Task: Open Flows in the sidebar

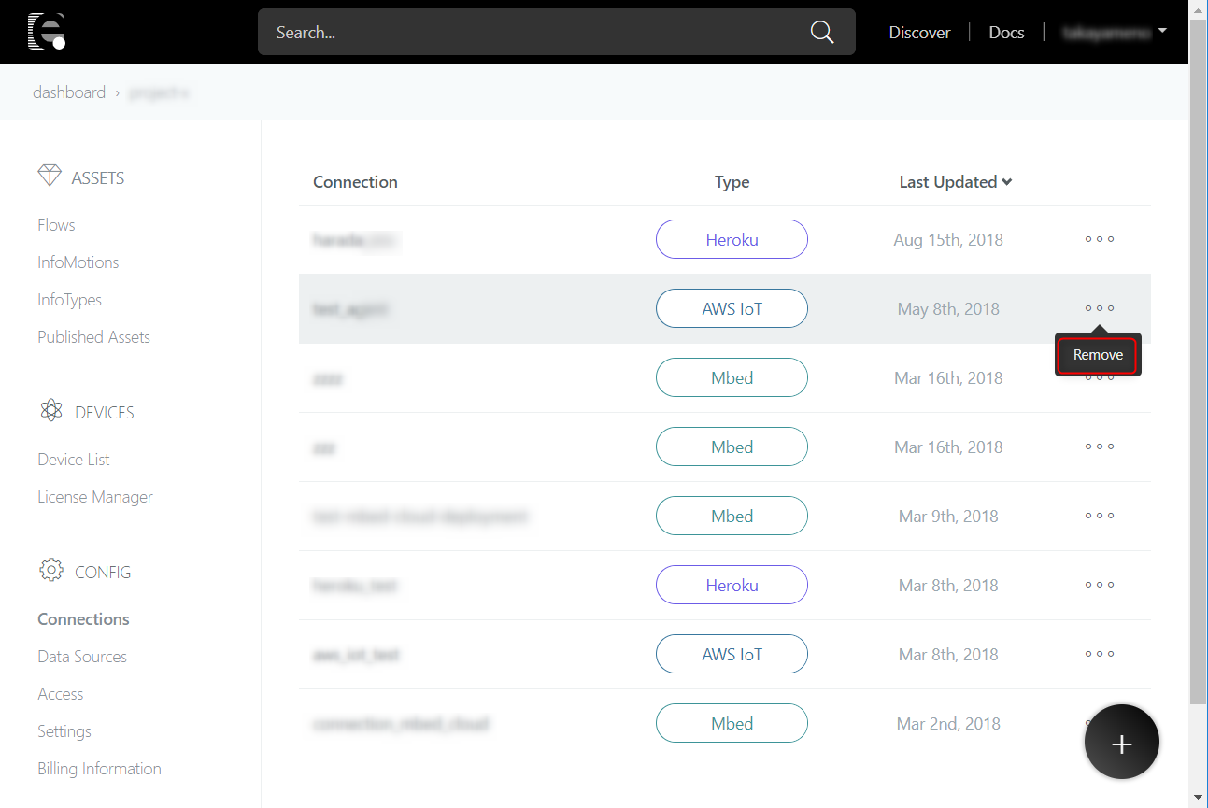Action: tap(56, 225)
